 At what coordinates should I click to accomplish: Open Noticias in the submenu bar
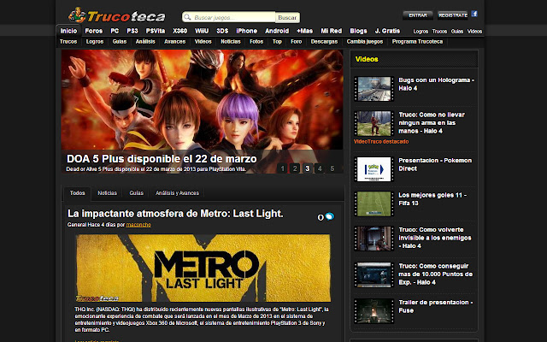[231, 42]
